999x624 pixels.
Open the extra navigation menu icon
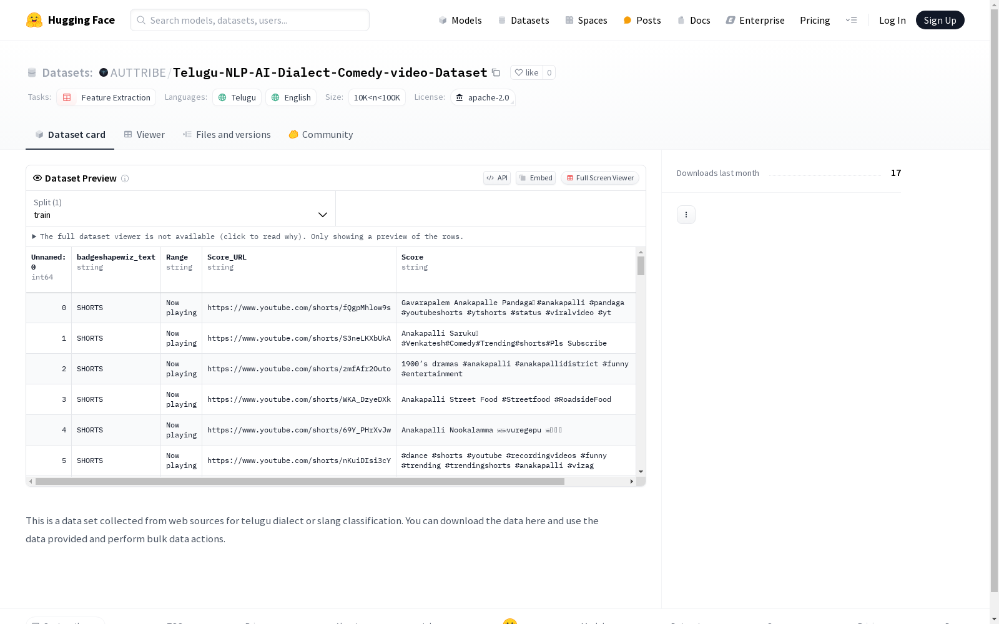851,20
